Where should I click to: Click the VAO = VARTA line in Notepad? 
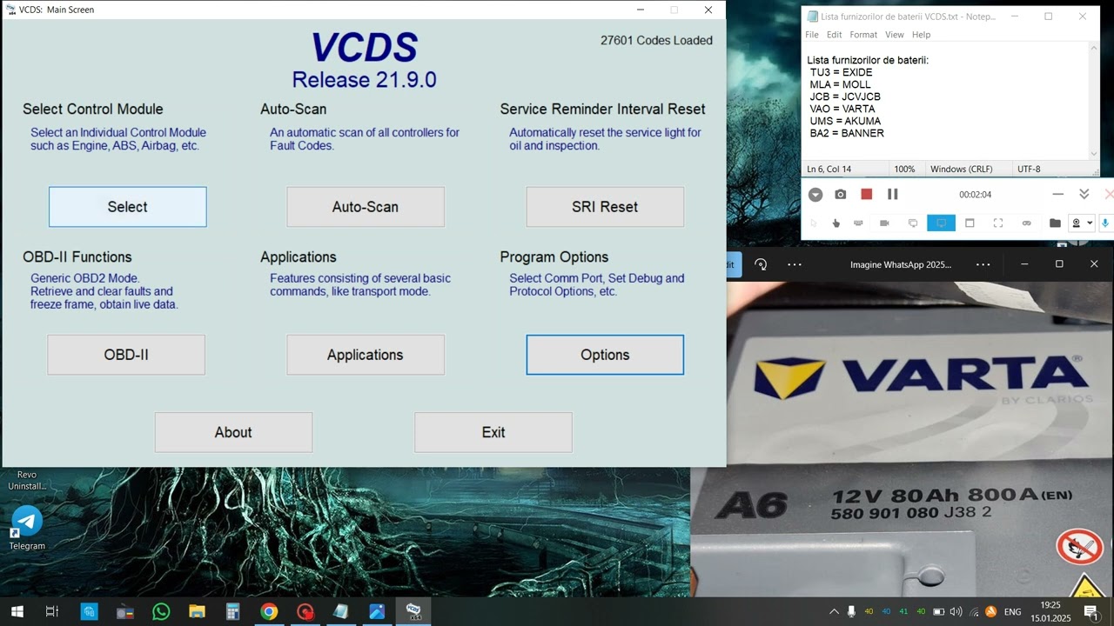842,109
